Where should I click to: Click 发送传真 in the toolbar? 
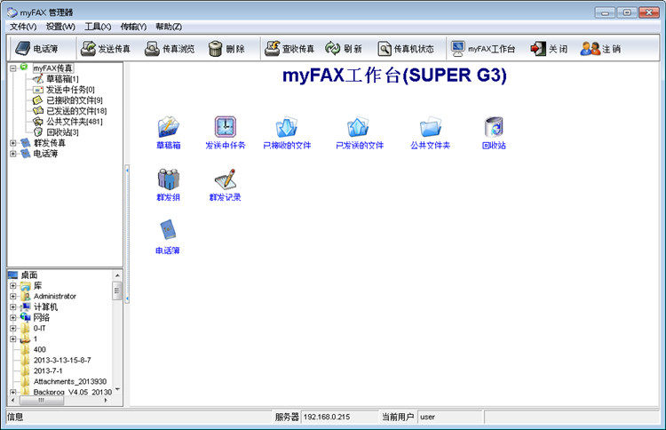106,49
